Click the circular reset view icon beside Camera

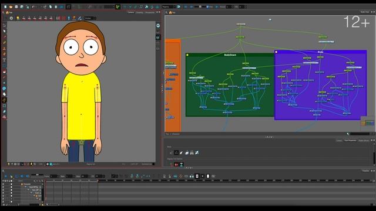(158, 25)
